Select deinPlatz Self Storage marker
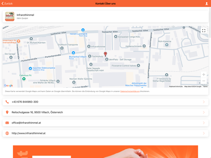Viewport: 211px width, 158px height. tap(107, 59)
